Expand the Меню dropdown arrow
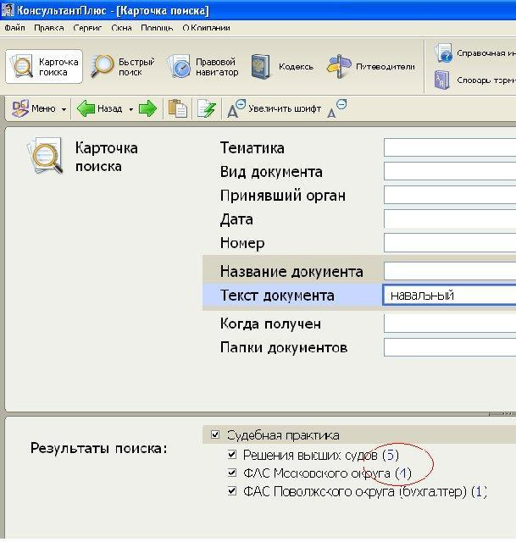Screen dimensions: 516x542 64,109
